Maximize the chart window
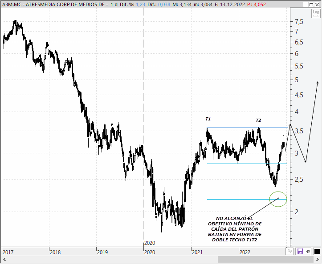Viewport: 322px width, 264px height. [311, 4]
